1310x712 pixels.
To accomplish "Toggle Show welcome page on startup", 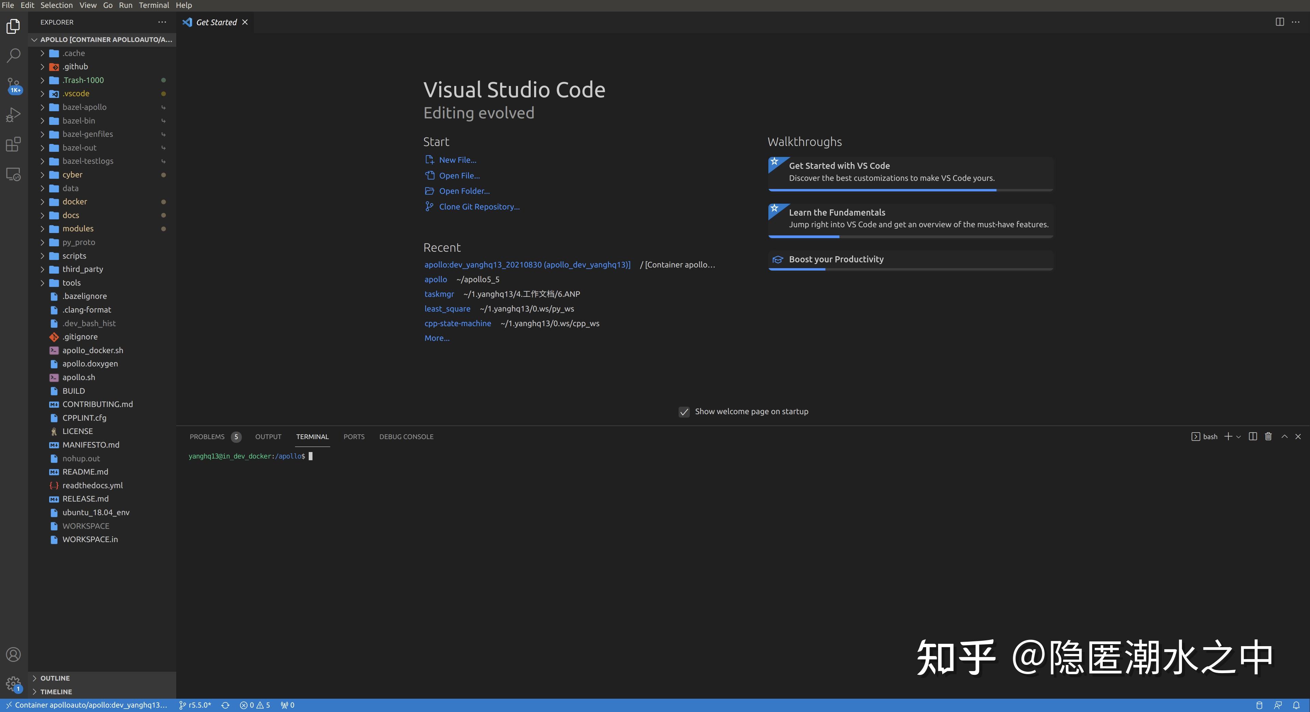I will pyautogui.click(x=684, y=412).
